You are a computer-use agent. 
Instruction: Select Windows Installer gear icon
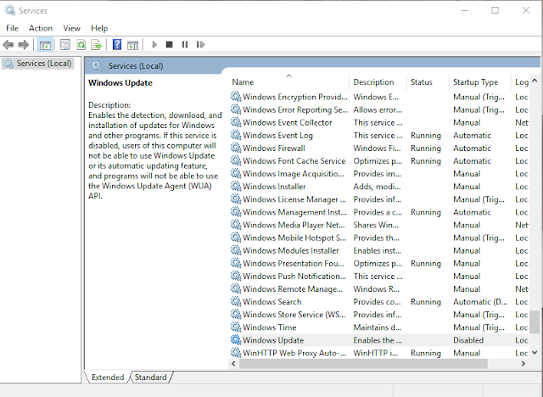(x=236, y=187)
